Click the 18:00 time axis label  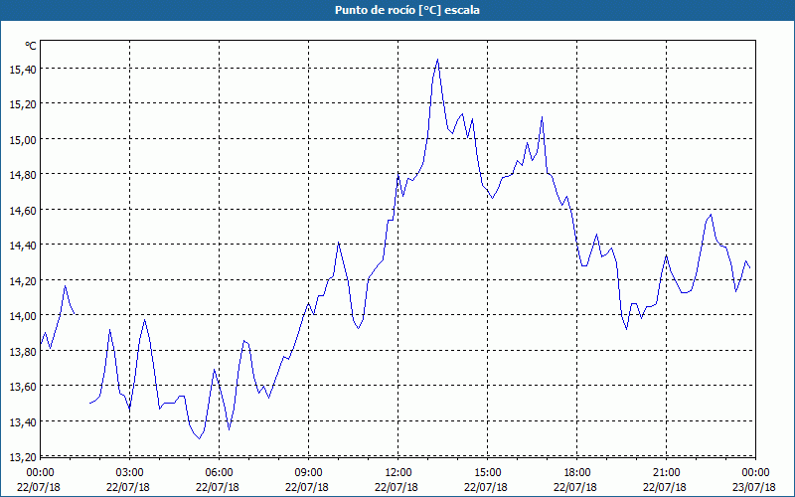[577, 473]
